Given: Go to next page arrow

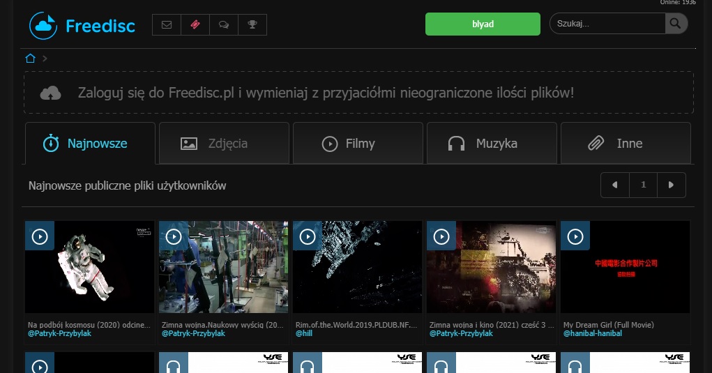Looking at the screenshot, I should [671, 185].
